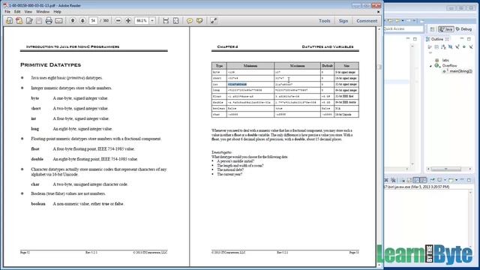
Task: Click Remove All Terminated Launches in console
Action: coord(393,180)
